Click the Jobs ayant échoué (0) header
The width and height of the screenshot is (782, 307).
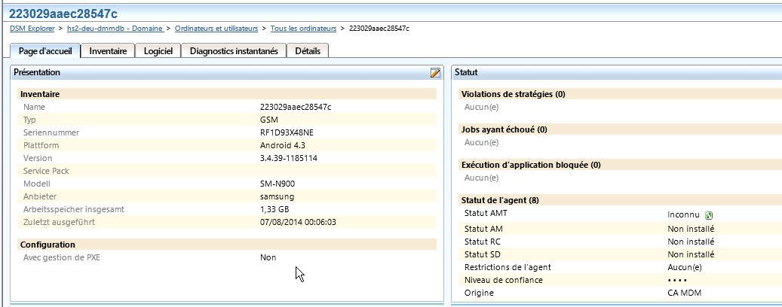(x=504, y=129)
